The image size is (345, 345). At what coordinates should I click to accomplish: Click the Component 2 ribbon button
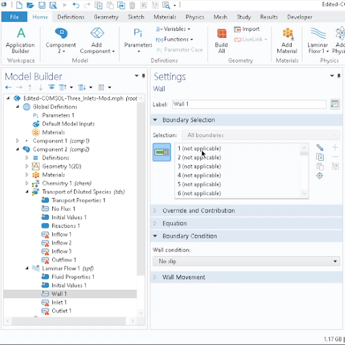(61, 41)
